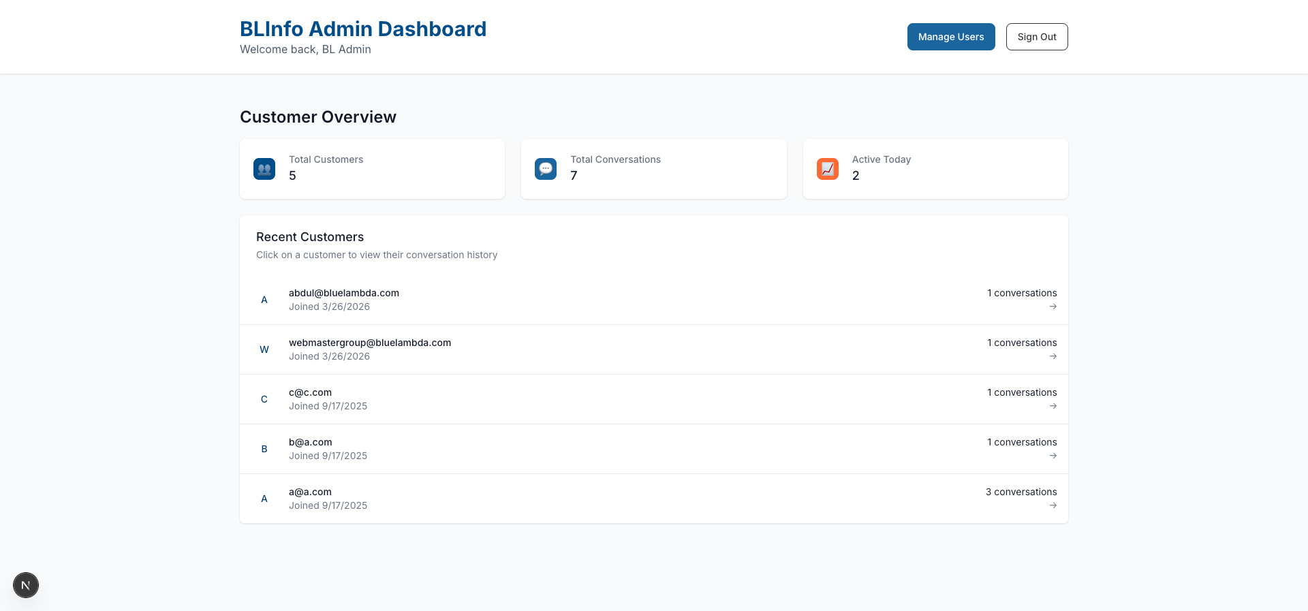Click the B avatar for b@a.com
This screenshot has width=1308, height=611.
tap(264, 449)
